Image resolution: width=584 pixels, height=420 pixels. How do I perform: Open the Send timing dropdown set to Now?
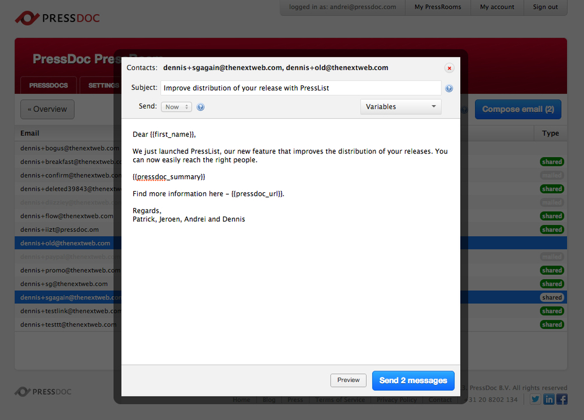(x=176, y=107)
